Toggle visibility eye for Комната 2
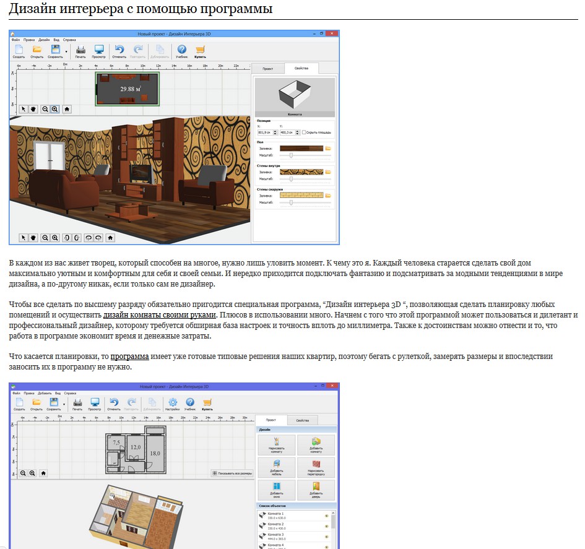585x549 pixels. 326,526
